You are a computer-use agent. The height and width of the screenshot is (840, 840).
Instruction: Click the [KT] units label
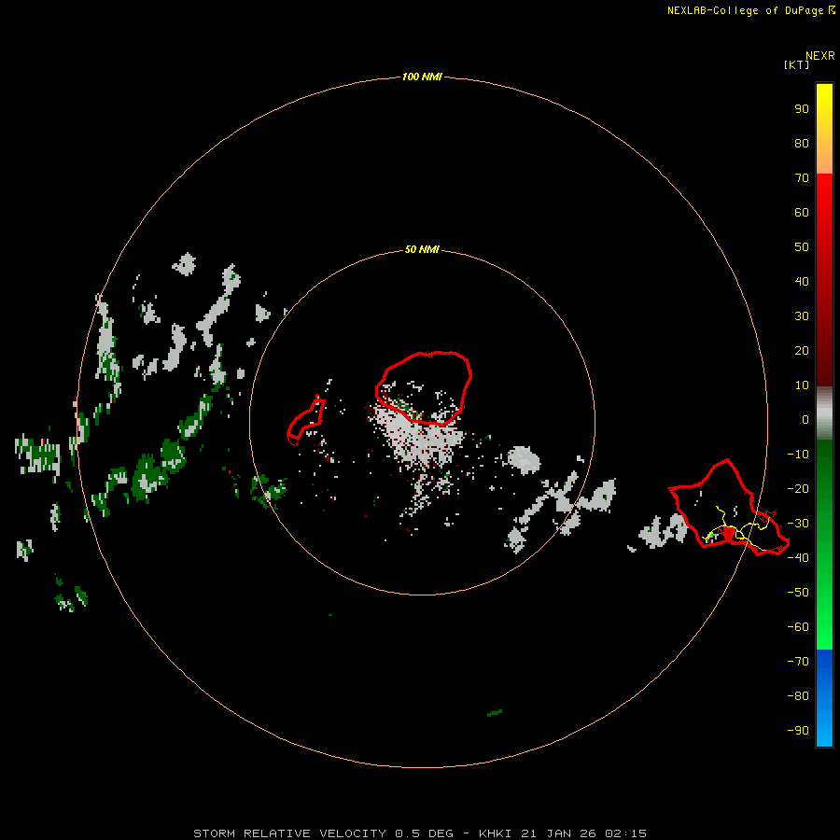796,64
